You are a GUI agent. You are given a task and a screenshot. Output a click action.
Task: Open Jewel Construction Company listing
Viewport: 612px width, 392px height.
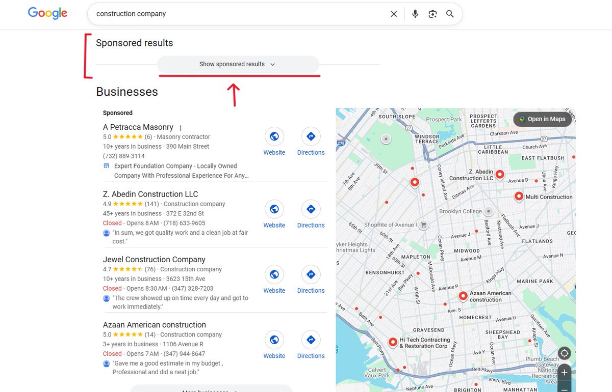[154, 260]
